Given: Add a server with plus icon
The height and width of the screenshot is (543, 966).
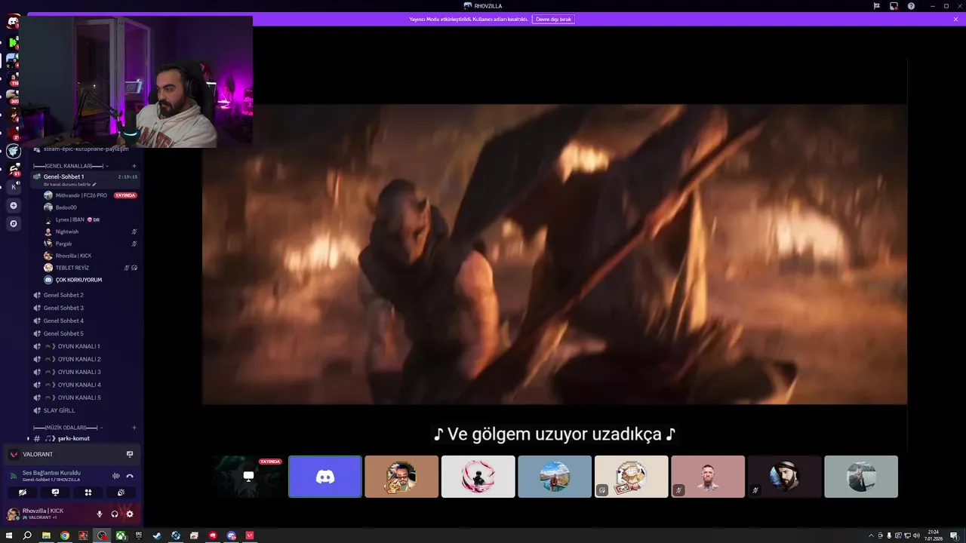Looking at the screenshot, I should [13, 205].
